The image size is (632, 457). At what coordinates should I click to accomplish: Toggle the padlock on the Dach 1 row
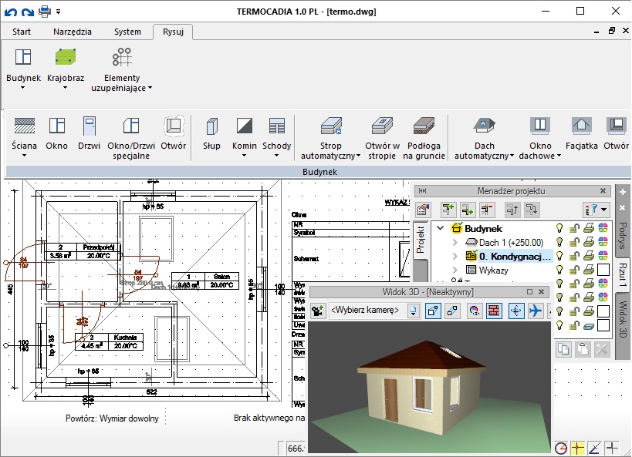(574, 242)
